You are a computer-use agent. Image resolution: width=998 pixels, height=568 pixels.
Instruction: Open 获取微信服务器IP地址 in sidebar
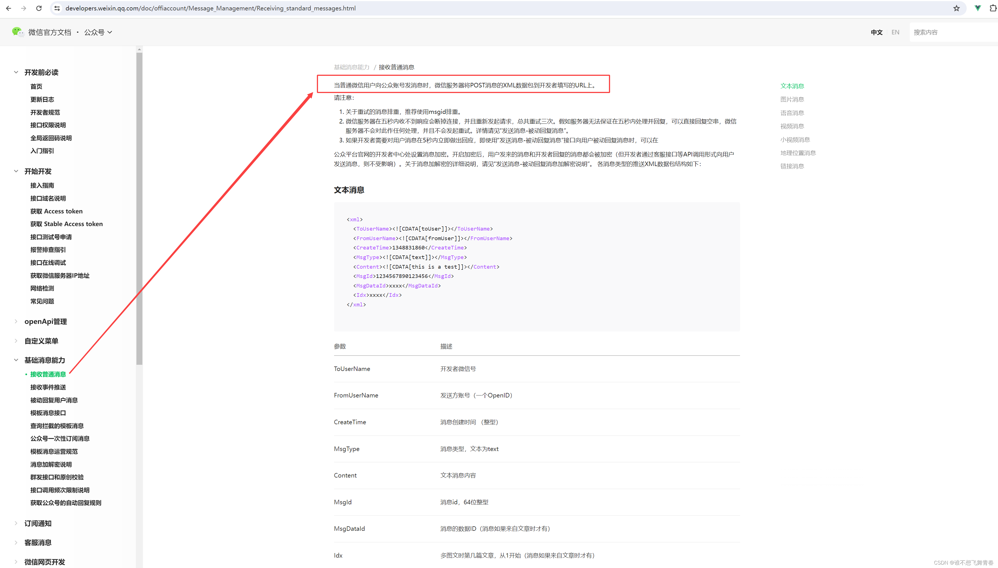pos(60,276)
